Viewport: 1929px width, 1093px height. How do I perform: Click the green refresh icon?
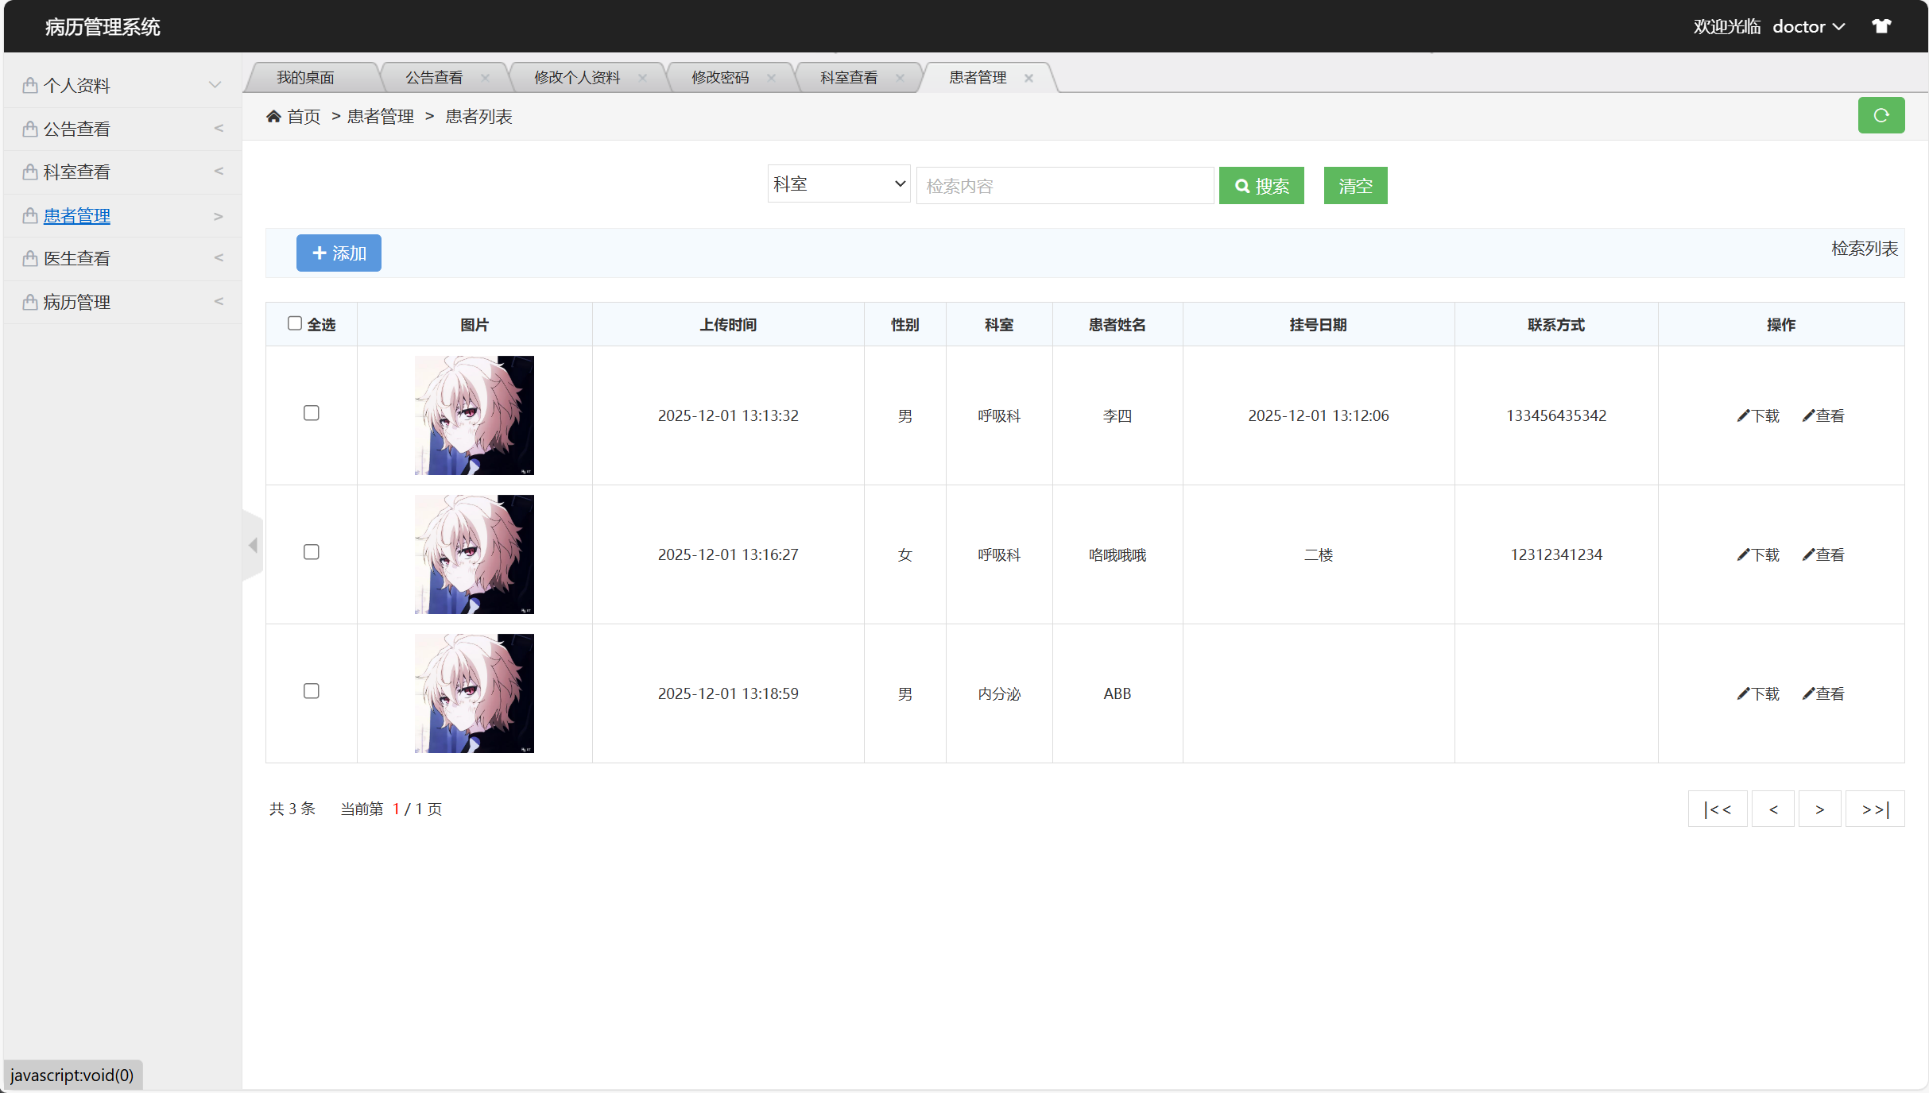[x=1881, y=114]
